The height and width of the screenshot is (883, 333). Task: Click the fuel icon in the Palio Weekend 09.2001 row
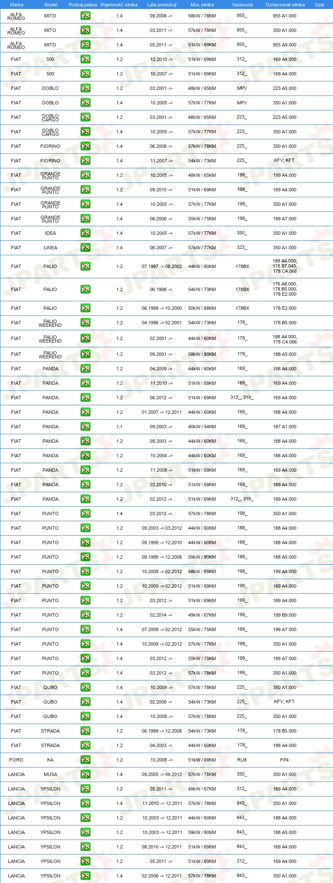coord(85,354)
